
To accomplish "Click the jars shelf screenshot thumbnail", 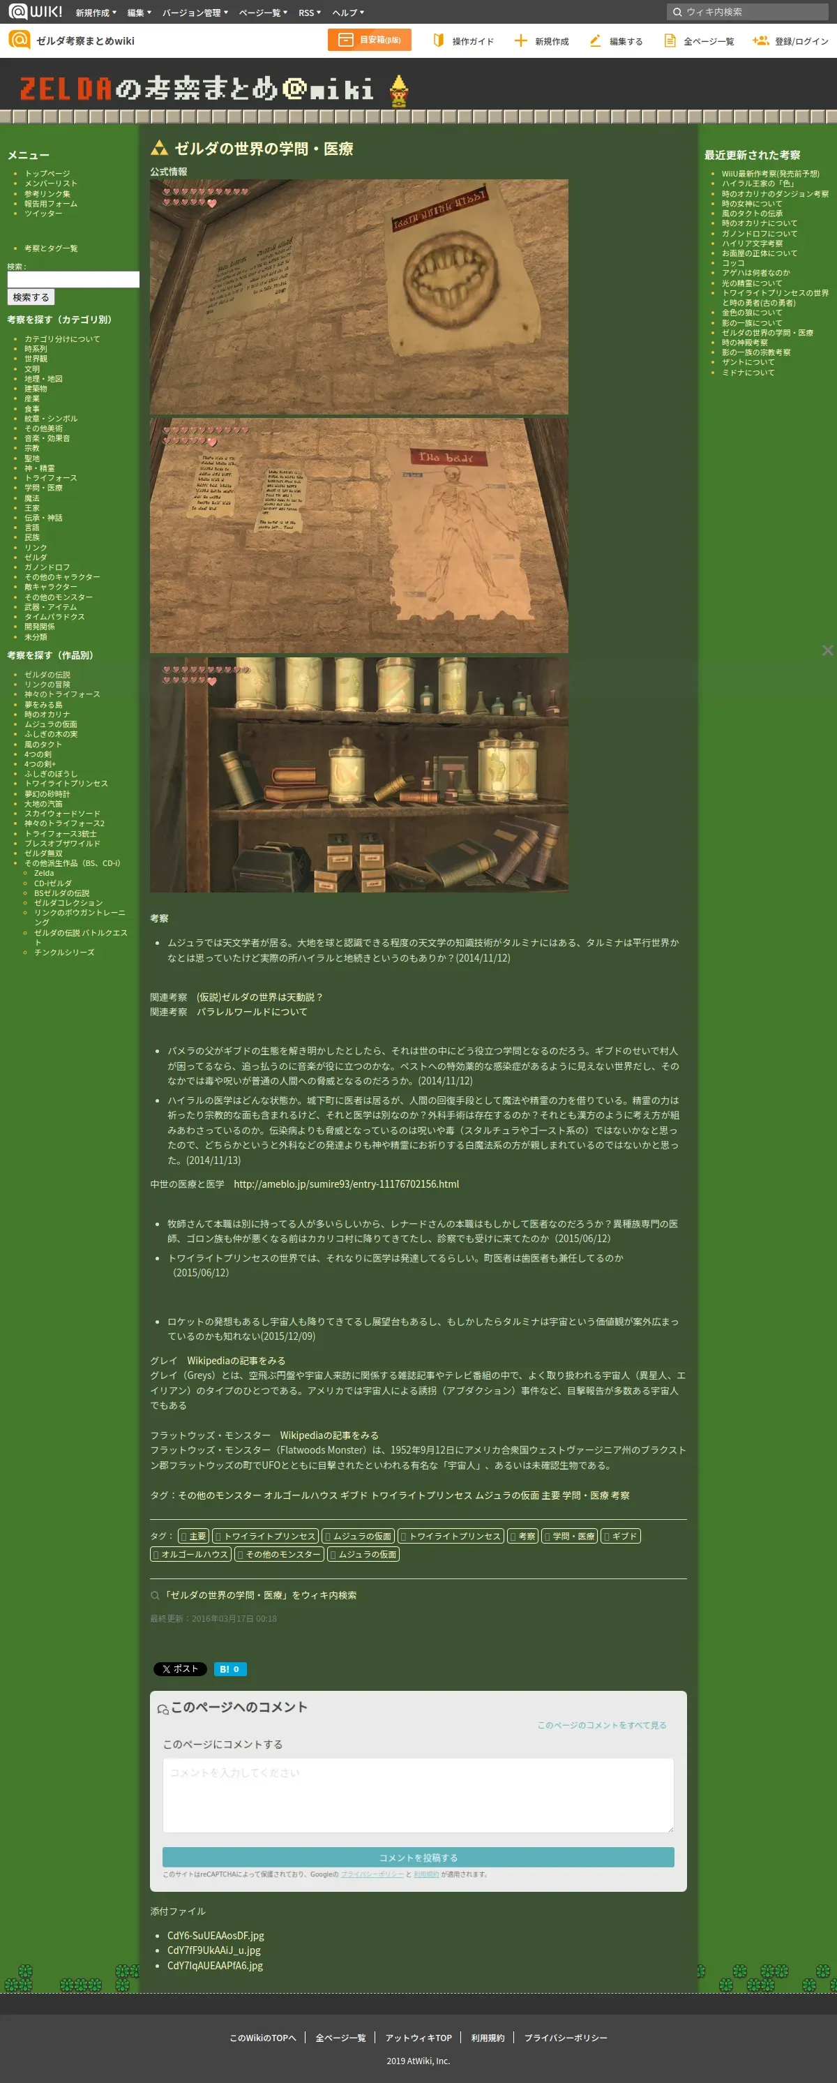I will tap(359, 775).
